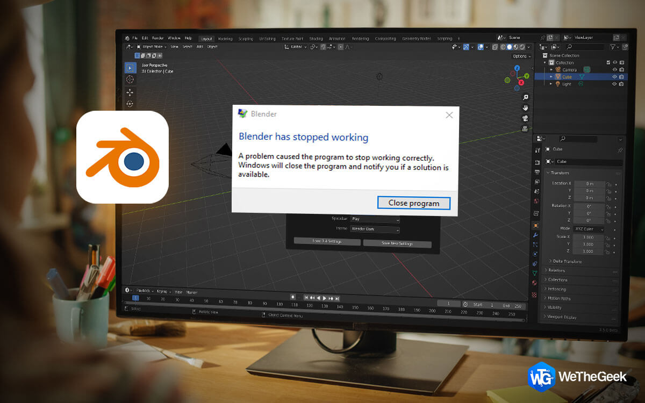Expand the Camera item in outliner
The image size is (645, 403).
[551, 70]
